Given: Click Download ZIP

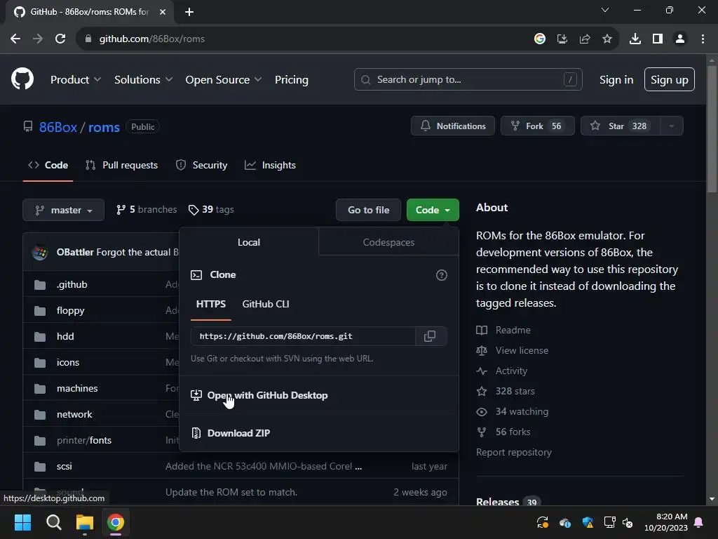Looking at the screenshot, I should [x=238, y=433].
